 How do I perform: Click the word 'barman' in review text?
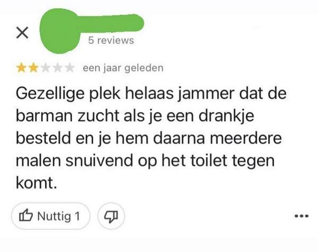(x=44, y=116)
